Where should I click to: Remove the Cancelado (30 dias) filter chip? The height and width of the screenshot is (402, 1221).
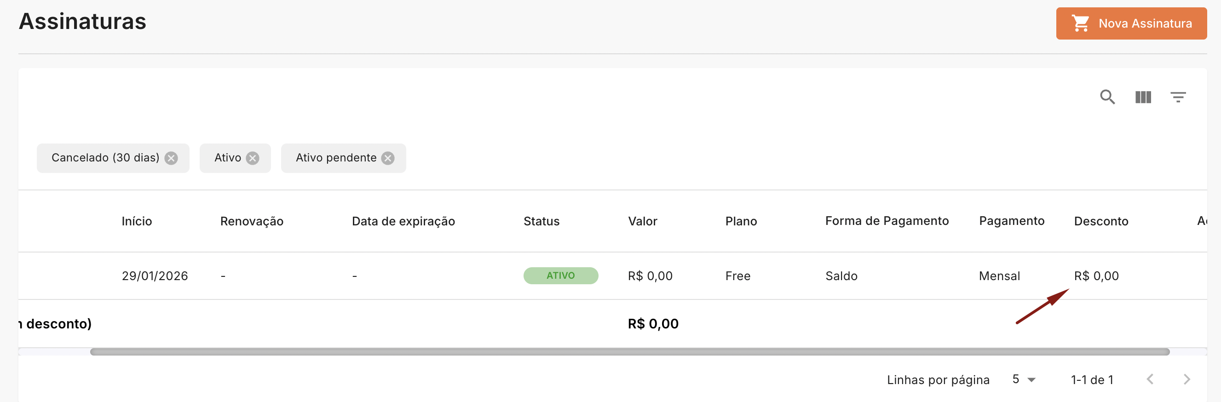coord(171,158)
